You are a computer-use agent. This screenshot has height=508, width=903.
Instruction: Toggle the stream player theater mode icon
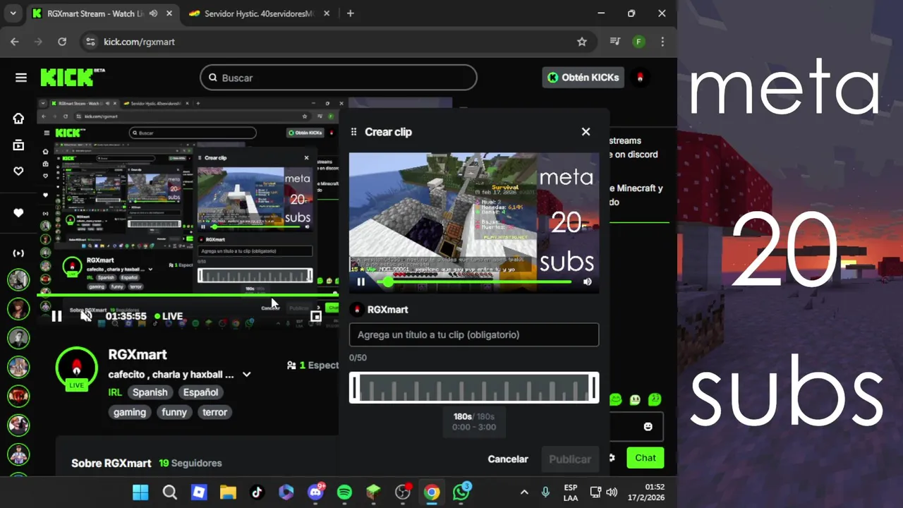point(316,316)
